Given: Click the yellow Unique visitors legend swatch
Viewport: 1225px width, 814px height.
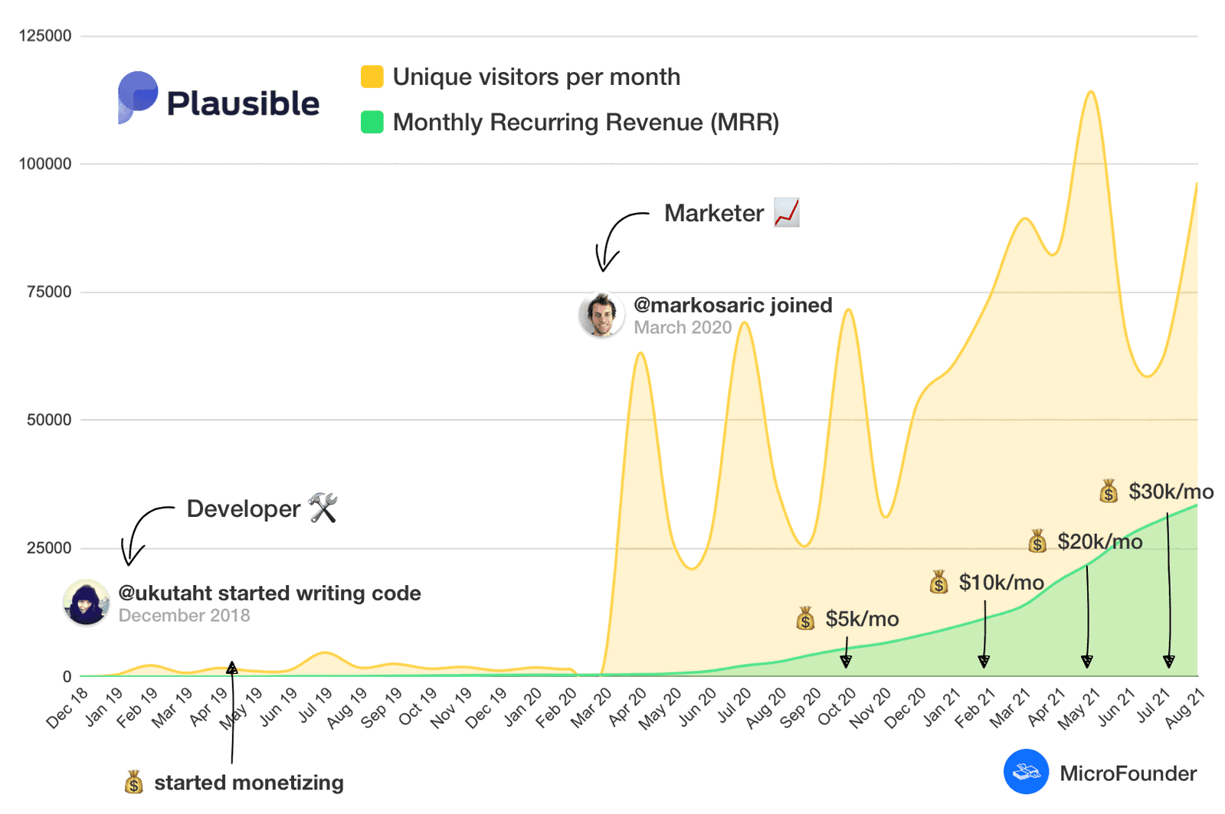Looking at the screenshot, I should tap(372, 77).
